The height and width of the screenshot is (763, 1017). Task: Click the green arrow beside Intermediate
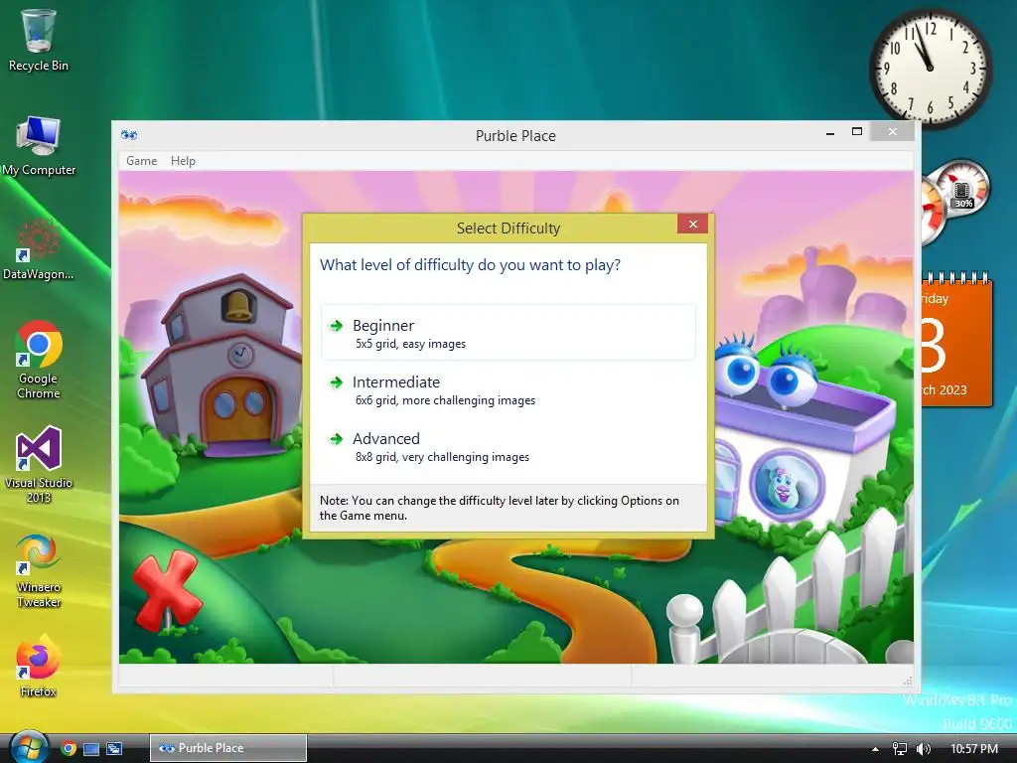click(336, 382)
